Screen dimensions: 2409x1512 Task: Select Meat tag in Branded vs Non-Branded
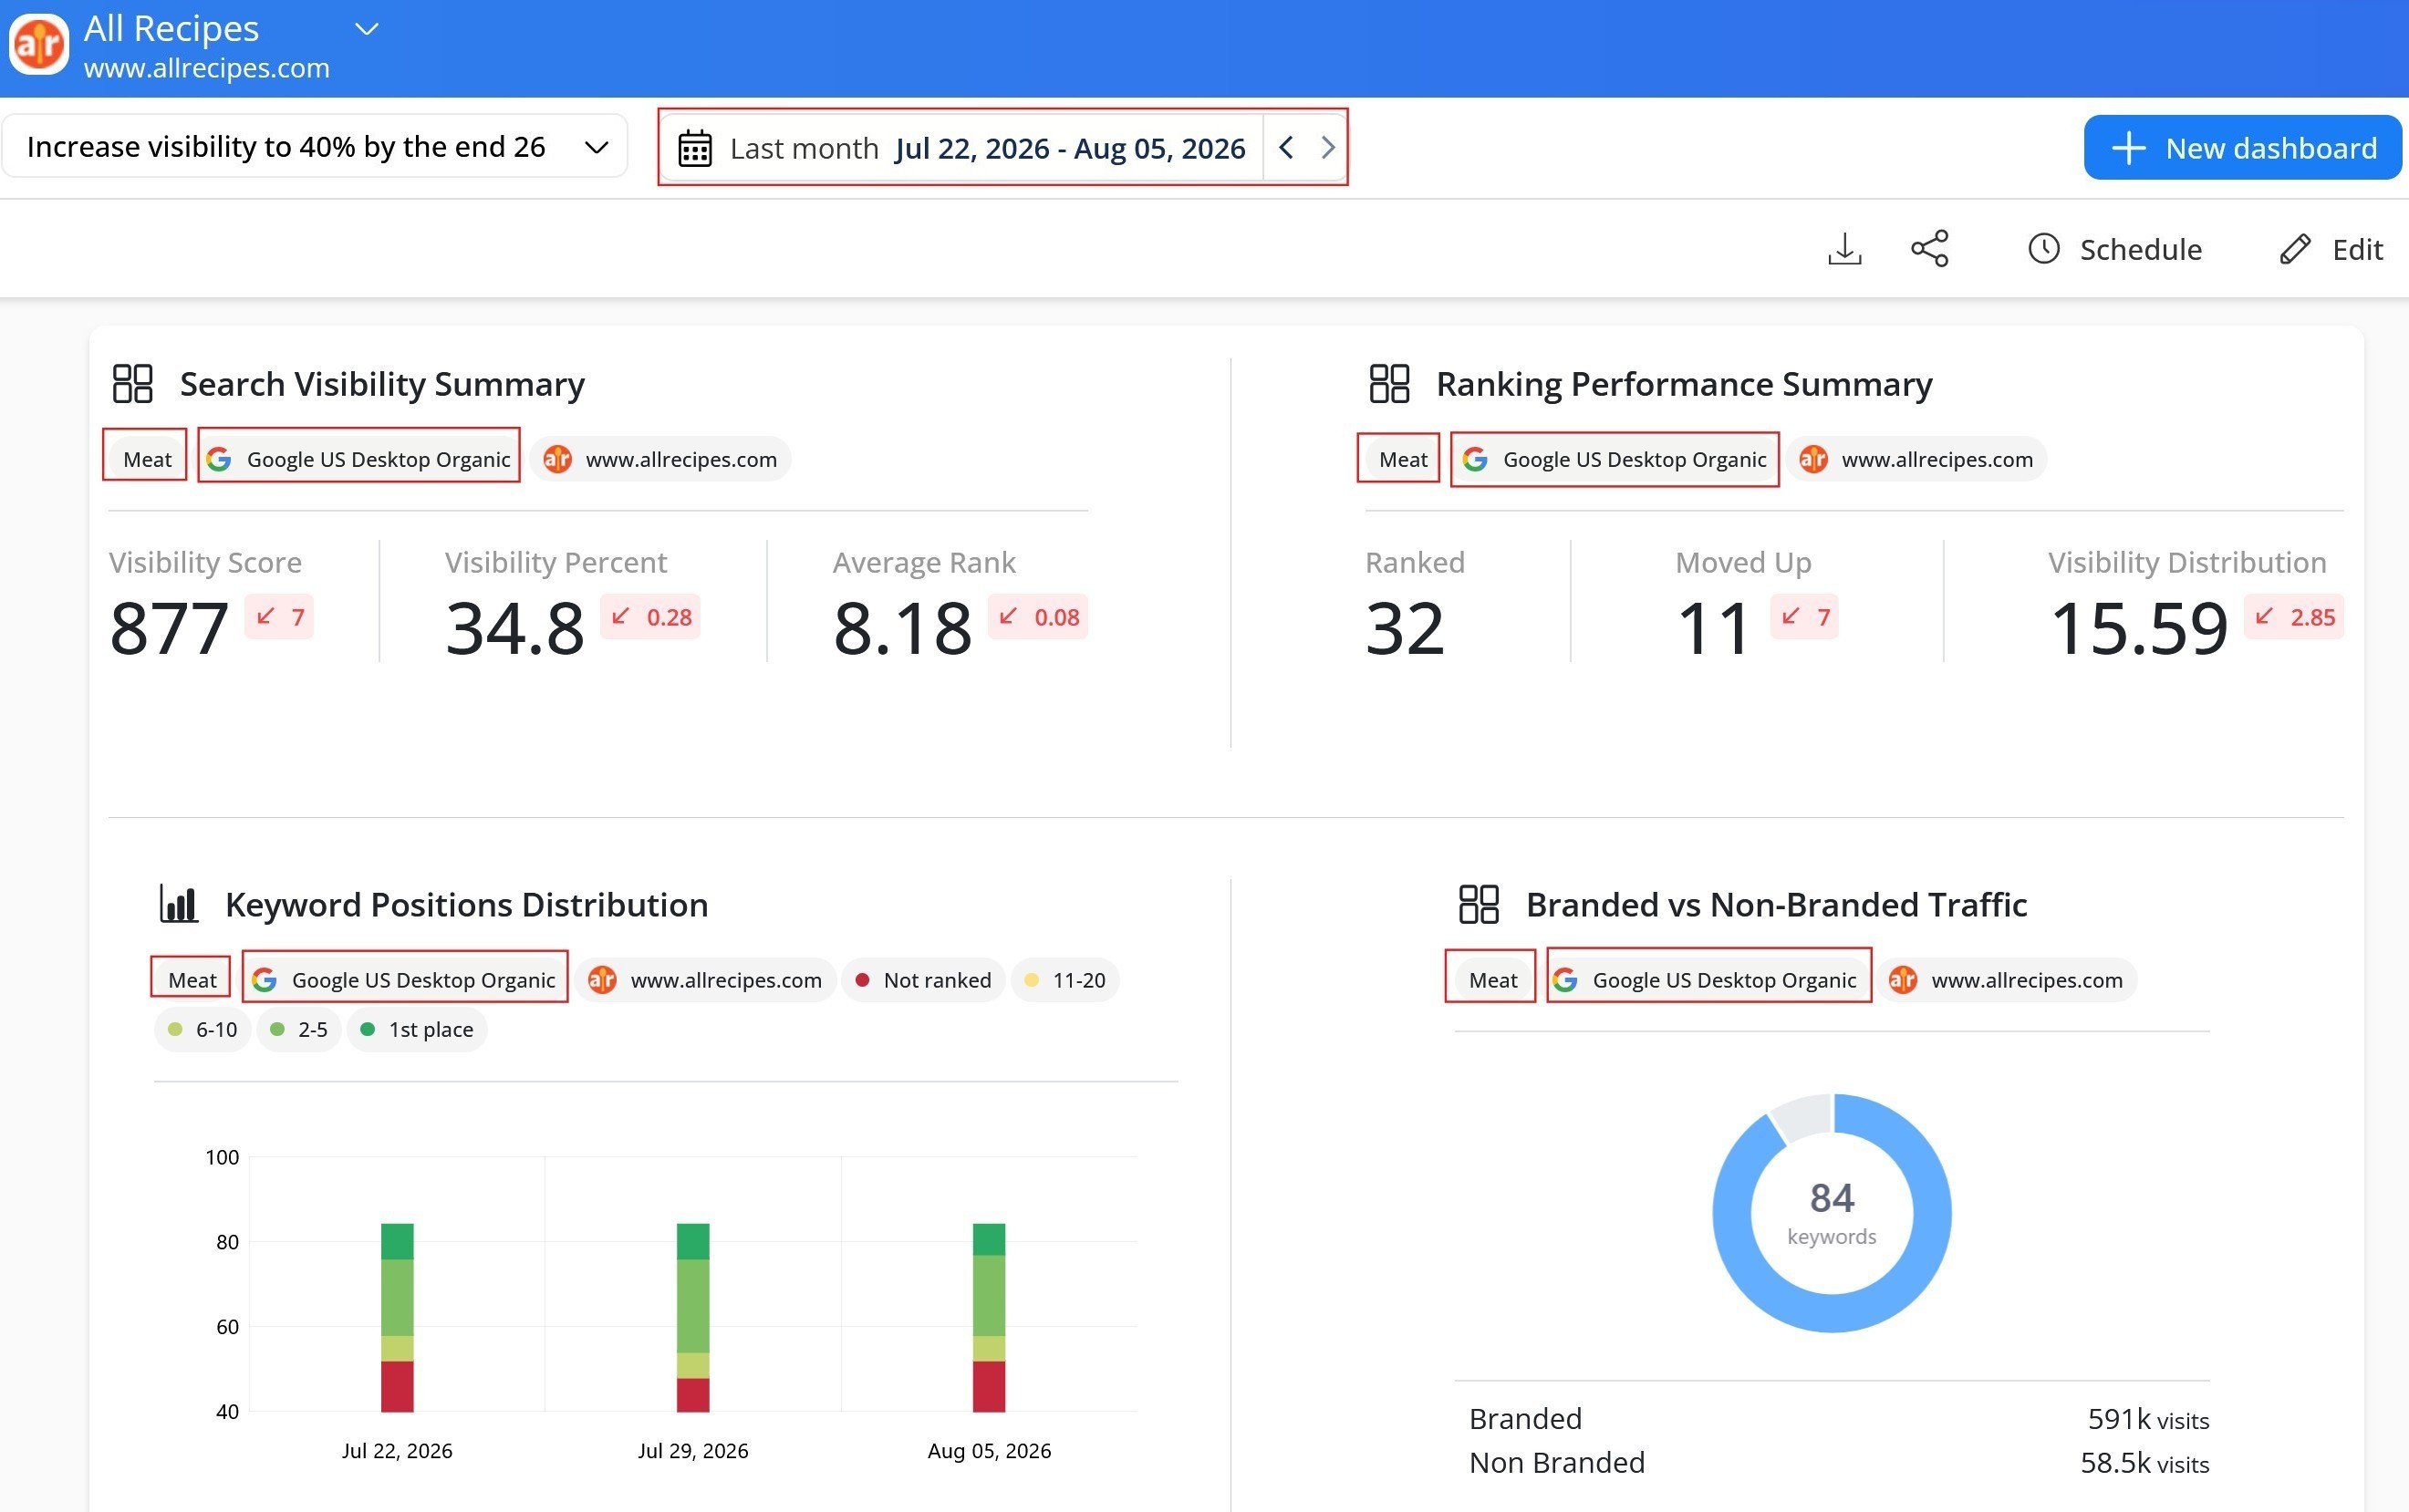(1492, 980)
